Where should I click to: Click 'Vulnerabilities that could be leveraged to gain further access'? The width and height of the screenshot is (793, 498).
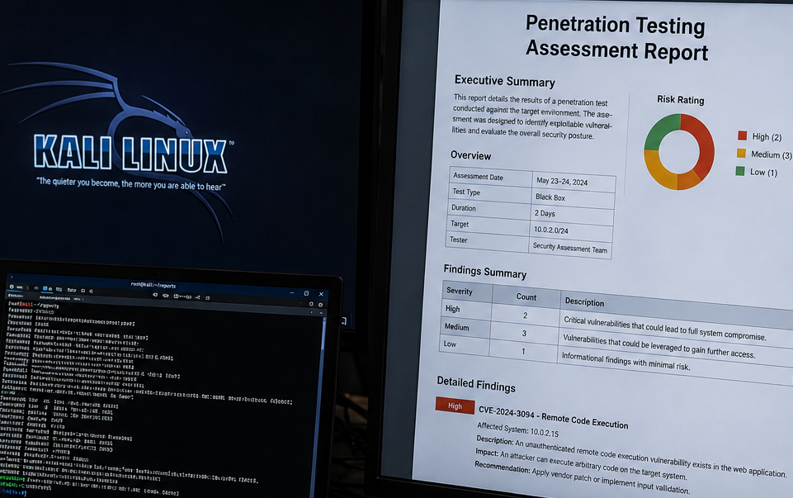[659, 346]
